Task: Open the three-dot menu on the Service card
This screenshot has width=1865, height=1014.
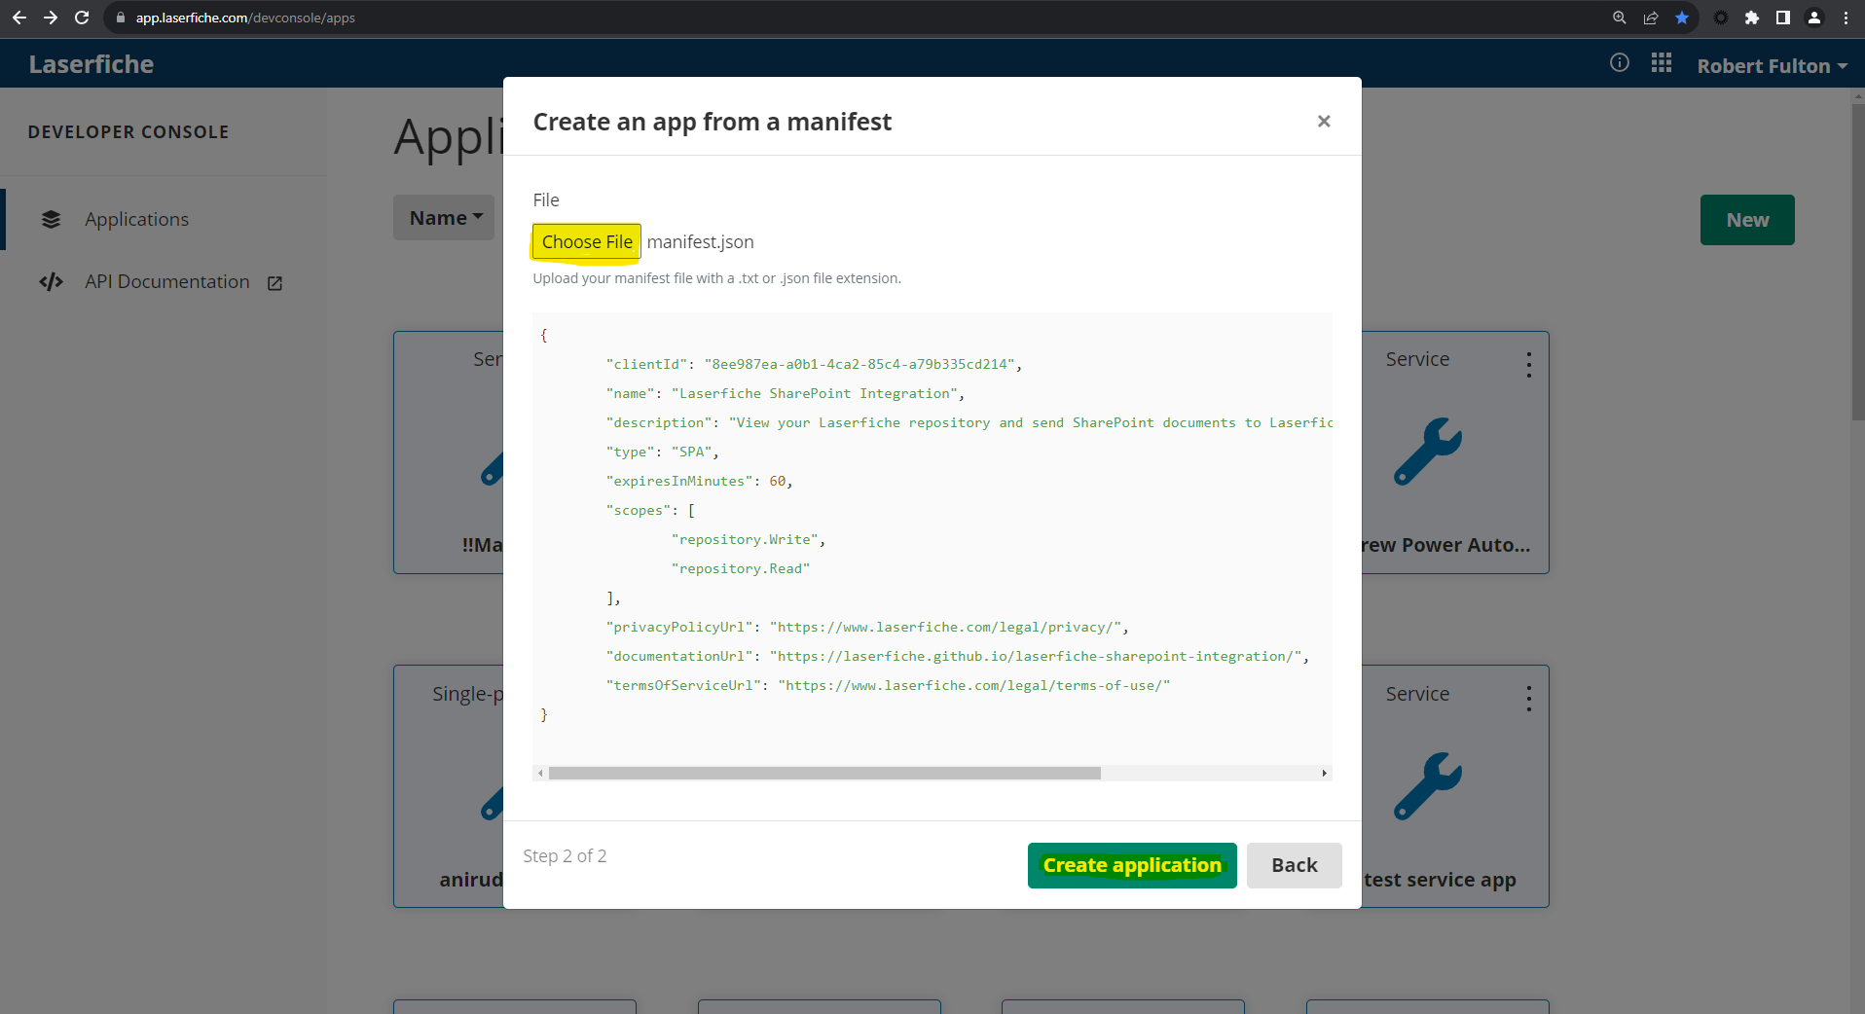Action: coord(1528,363)
